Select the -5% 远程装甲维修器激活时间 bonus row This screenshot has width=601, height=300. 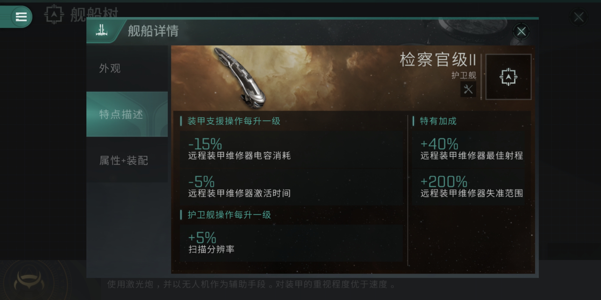[291, 187]
